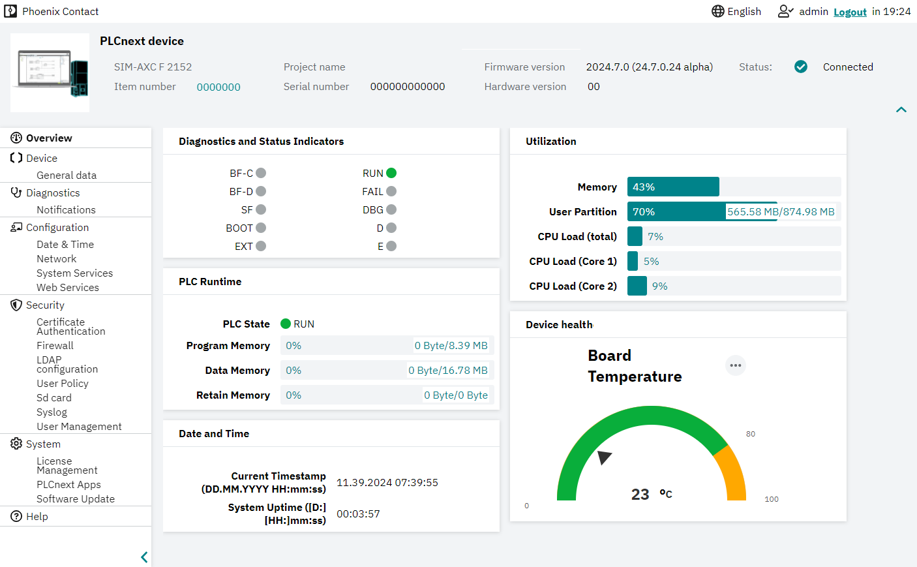Viewport: 917px width, 567px height.
Task: Click the Logout link
Action: tap(850, 12)
